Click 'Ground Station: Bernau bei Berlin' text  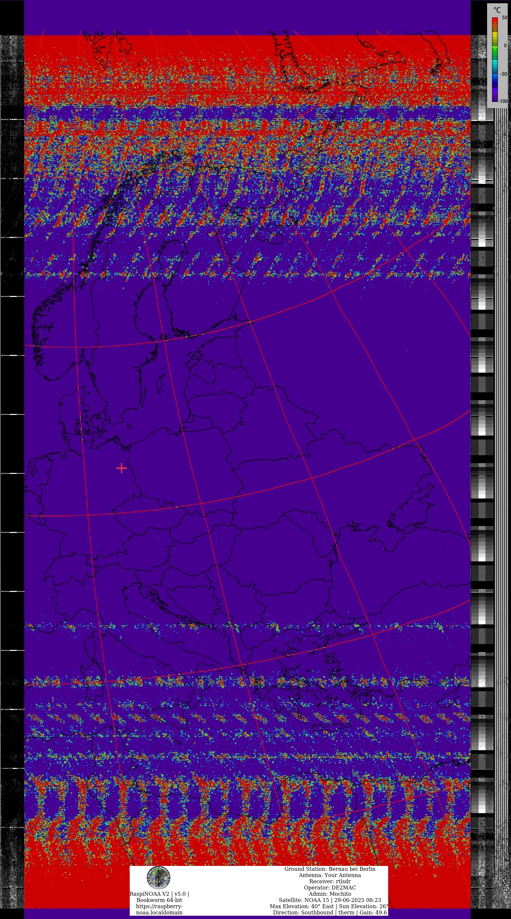tap(330, 869)
